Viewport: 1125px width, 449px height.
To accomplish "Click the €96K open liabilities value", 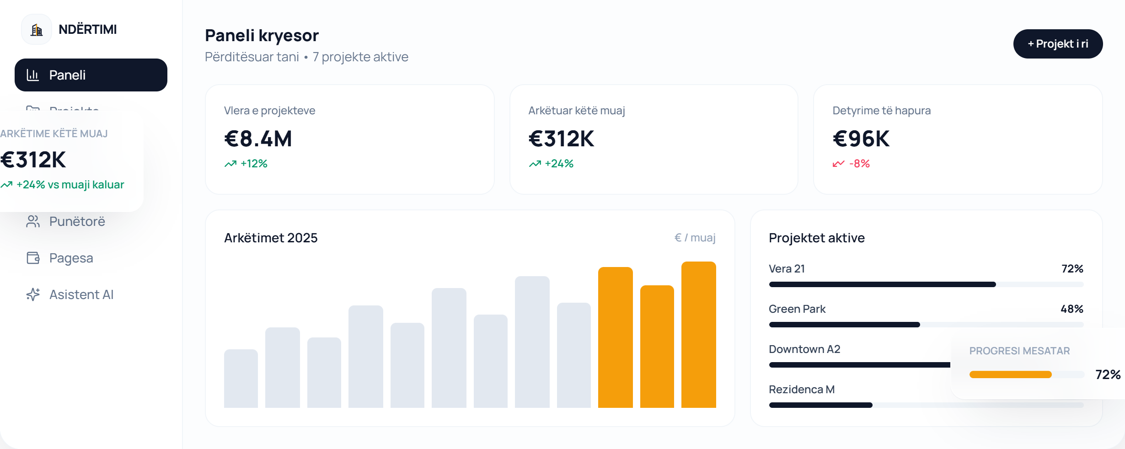I will 861,139.
